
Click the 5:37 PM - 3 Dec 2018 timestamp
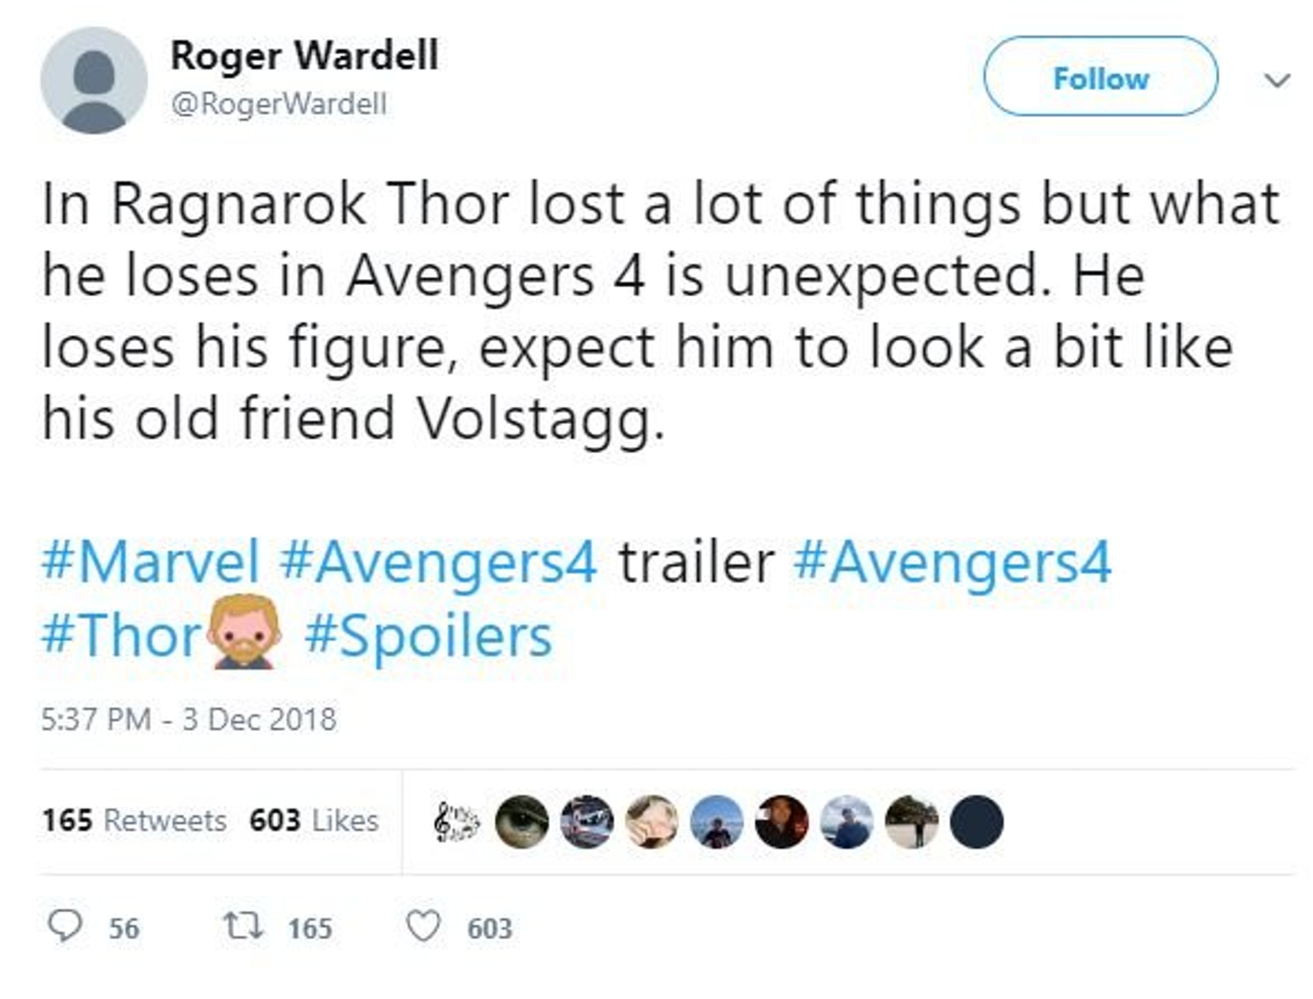189,719
